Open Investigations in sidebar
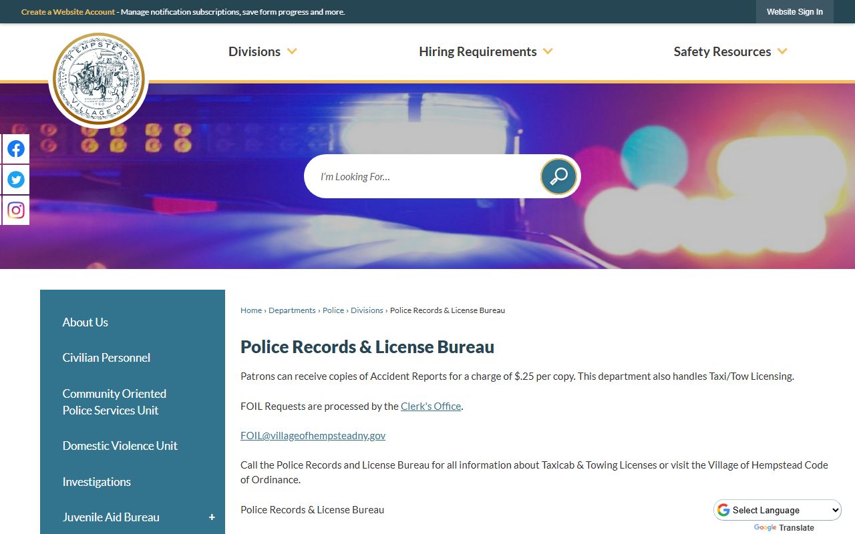Viewport: 855px width, 534px height. (96, 482)
